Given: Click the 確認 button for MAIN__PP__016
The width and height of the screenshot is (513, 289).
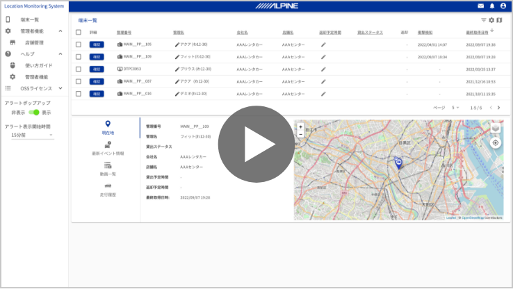Looking at the screenshot, I should tap(97, 93).
